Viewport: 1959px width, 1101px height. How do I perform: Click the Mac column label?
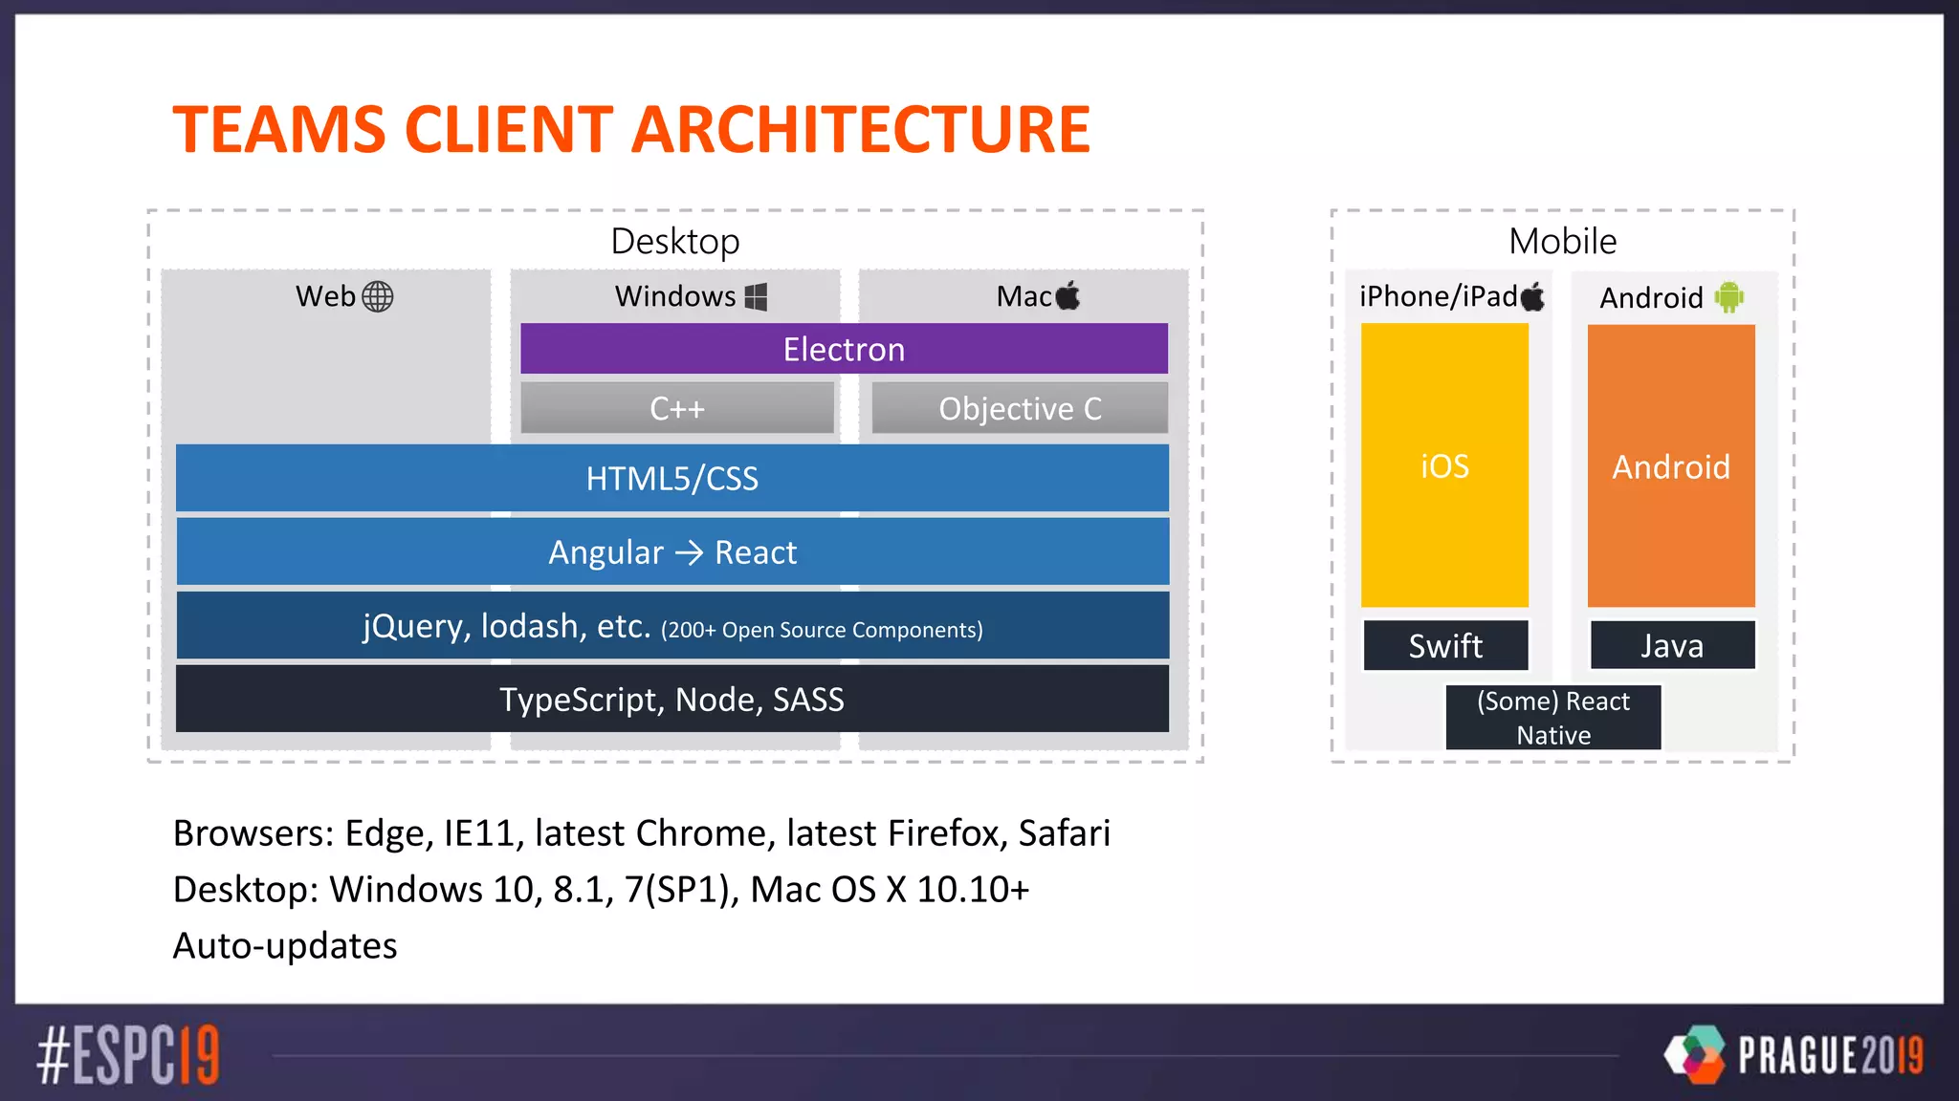(1024, 296)
